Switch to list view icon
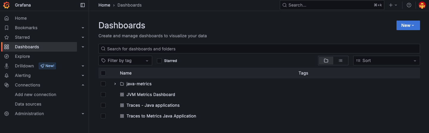Viewport: 429px width, 133px height. (340, 61)
